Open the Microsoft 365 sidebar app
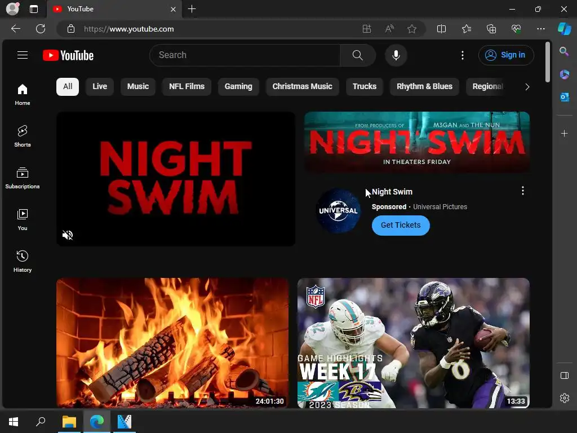The image size is (577, 433). pos(564,74)
